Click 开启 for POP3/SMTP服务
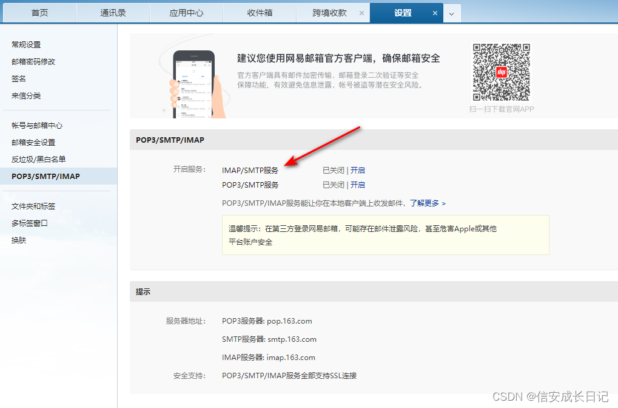This screenshot has height=408, width=618. (357, 185)
